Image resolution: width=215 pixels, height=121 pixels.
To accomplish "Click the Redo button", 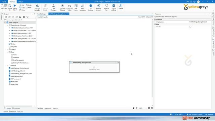I will pos(29,7).
